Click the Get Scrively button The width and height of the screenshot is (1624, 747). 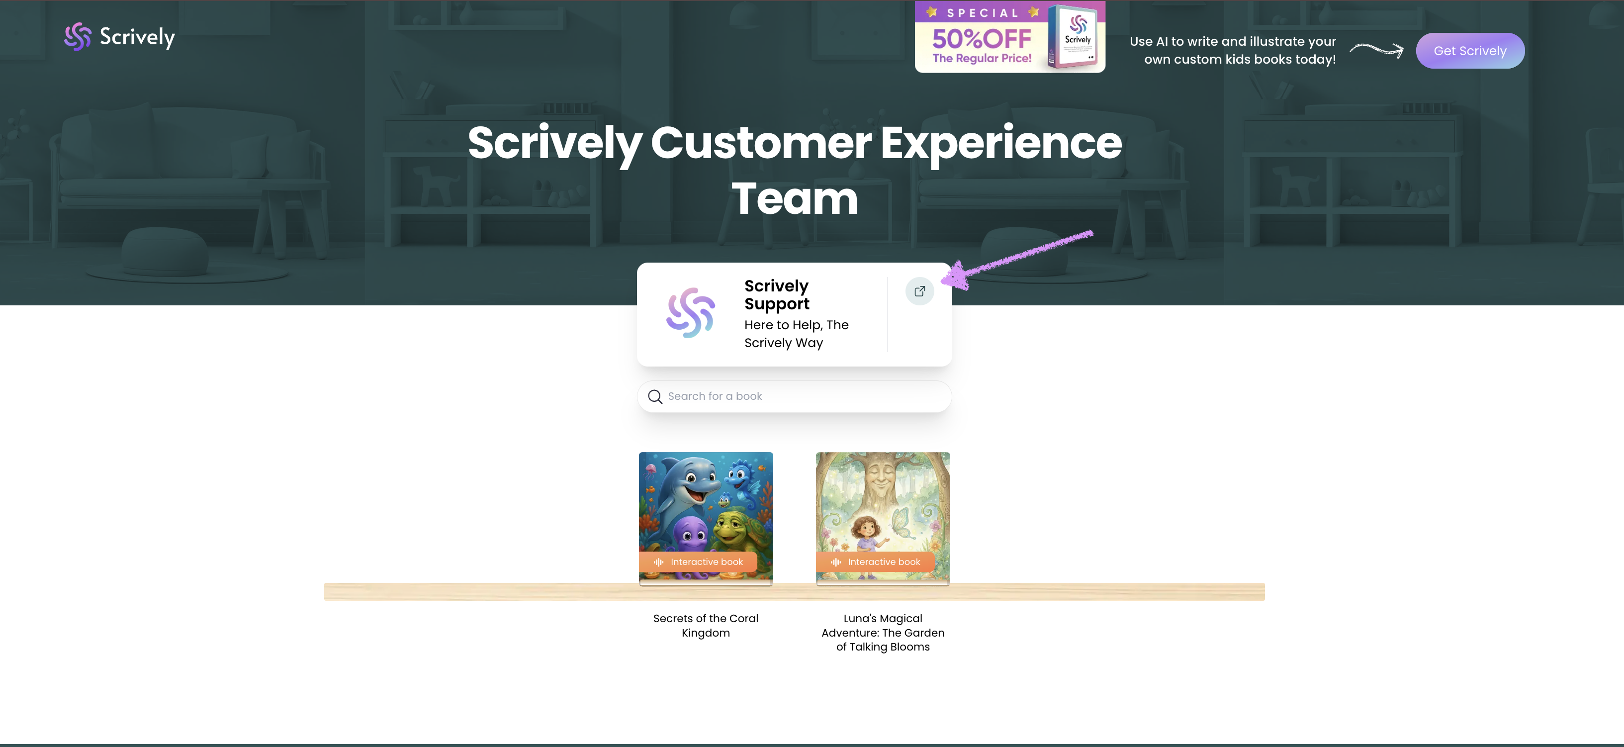(1470, 51)
